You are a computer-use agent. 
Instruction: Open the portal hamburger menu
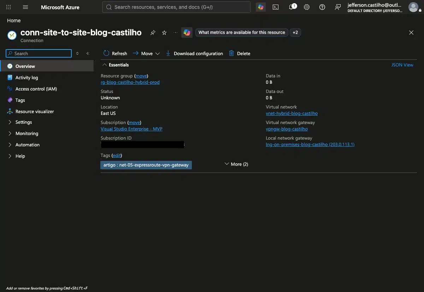pos(25,7)
